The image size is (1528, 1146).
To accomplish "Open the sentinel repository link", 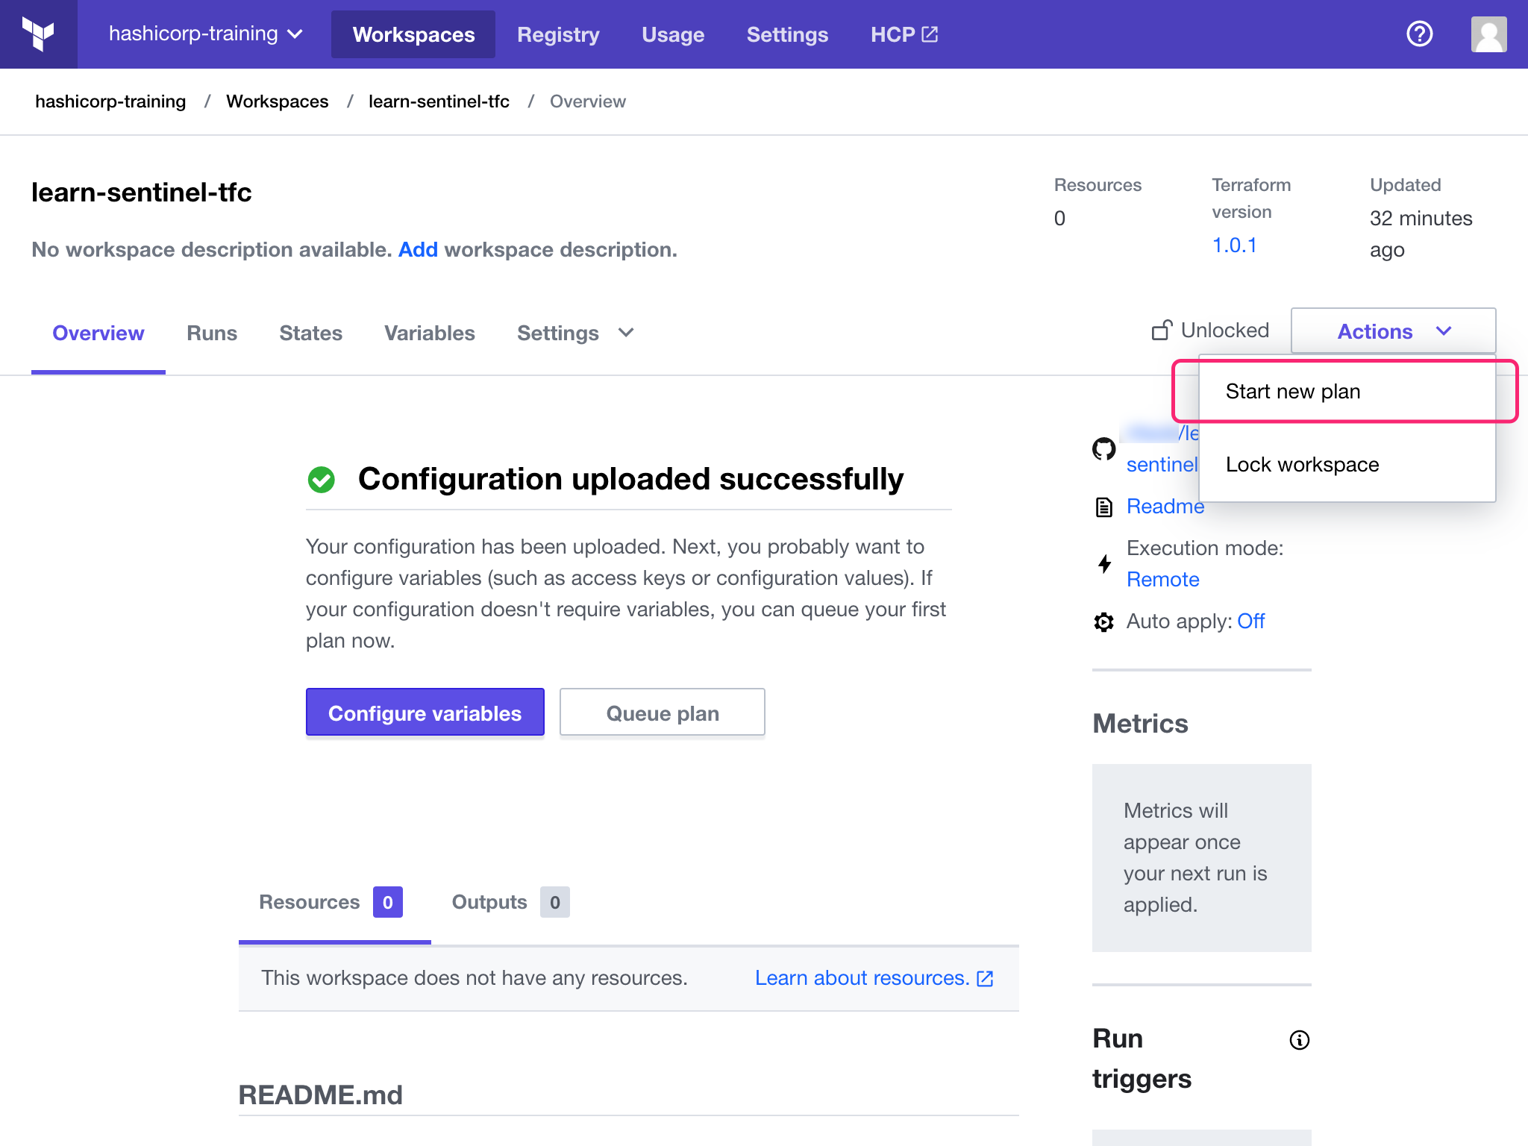I will [x=1162, y=465].
